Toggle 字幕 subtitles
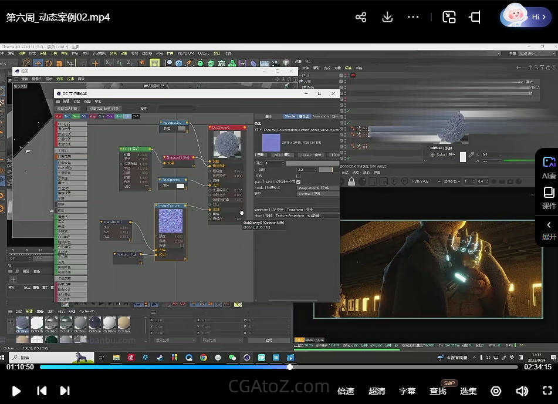 [407, 391]
